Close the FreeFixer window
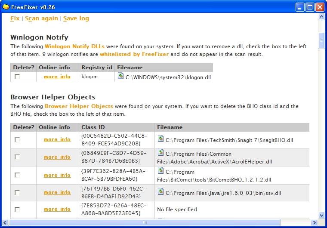The width and height of the screenshot is (327, 228). click(320, 7)
